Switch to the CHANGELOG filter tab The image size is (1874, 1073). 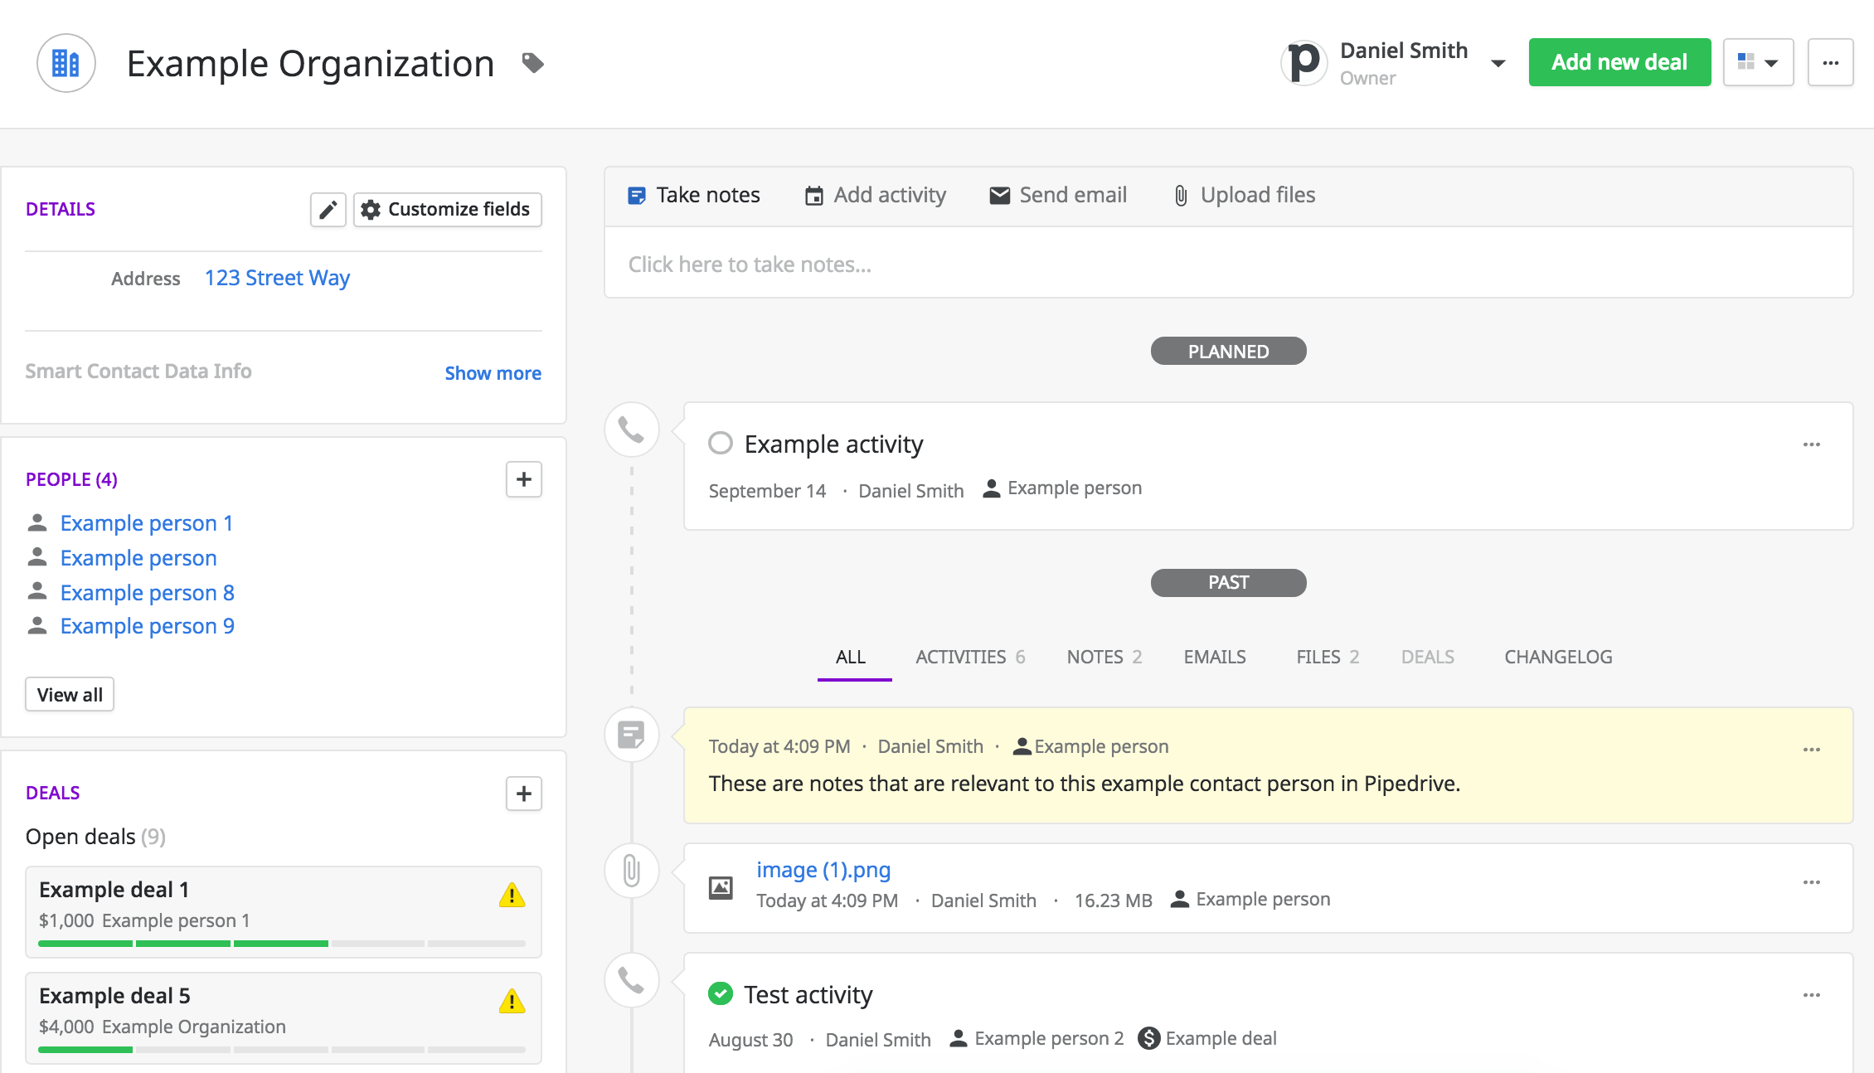coord(1558,657)
